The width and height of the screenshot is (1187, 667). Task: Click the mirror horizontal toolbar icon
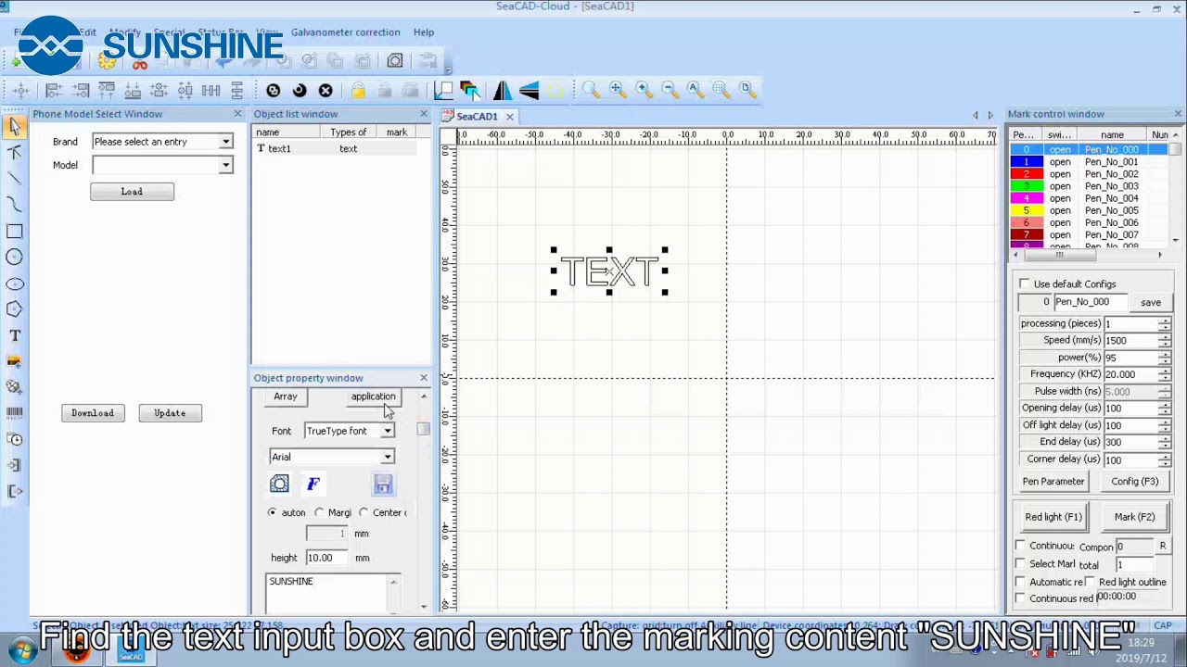[x=502, y=90]
